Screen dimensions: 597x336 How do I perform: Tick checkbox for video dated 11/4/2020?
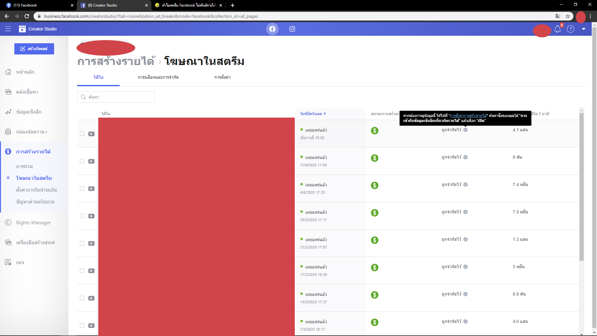pyautogui.click(x=82, y=161)
